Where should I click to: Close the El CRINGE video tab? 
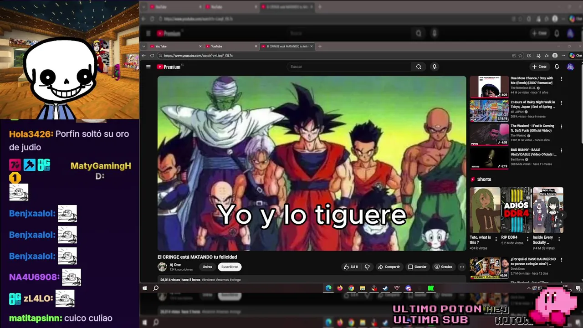(312, 46)
